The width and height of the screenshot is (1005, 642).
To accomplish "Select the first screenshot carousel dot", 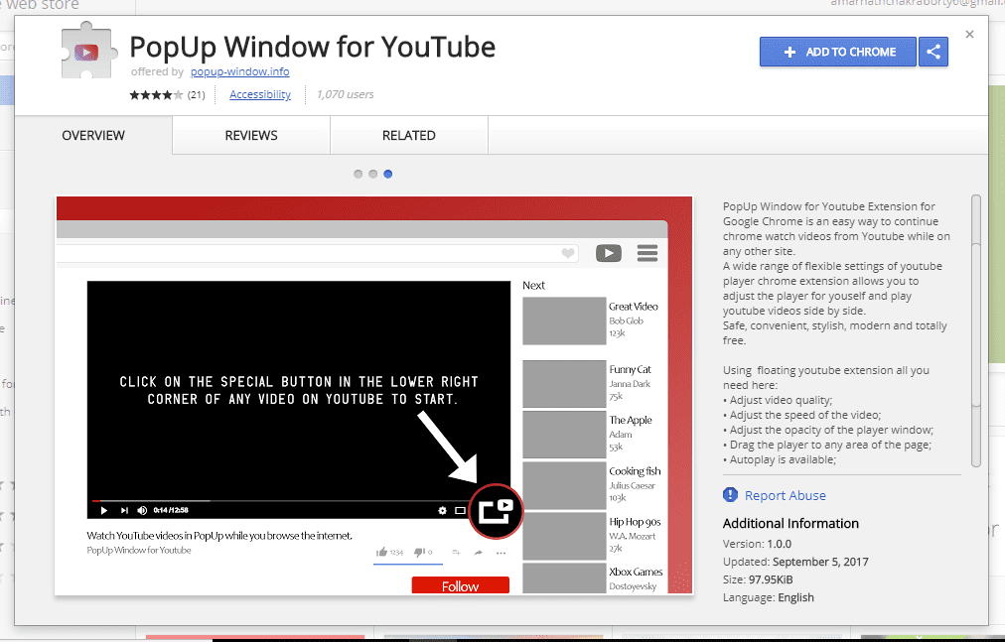I will pos(359,174).
